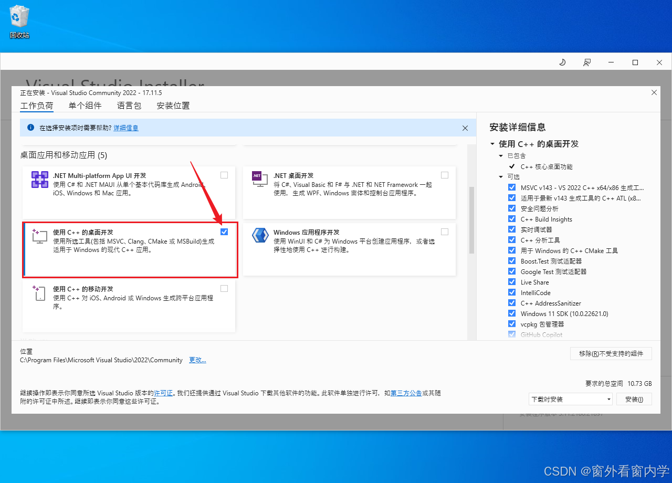Click the 安装(I) button
Screen dimensions: 672x483
point(634,399)
